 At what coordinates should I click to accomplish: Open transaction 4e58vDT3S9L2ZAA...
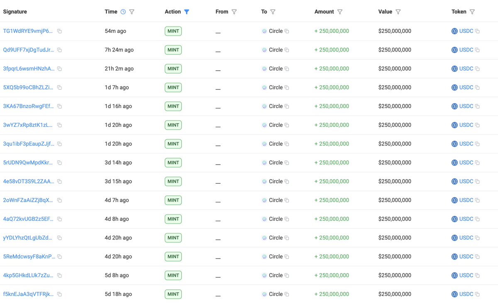point(28,181)
